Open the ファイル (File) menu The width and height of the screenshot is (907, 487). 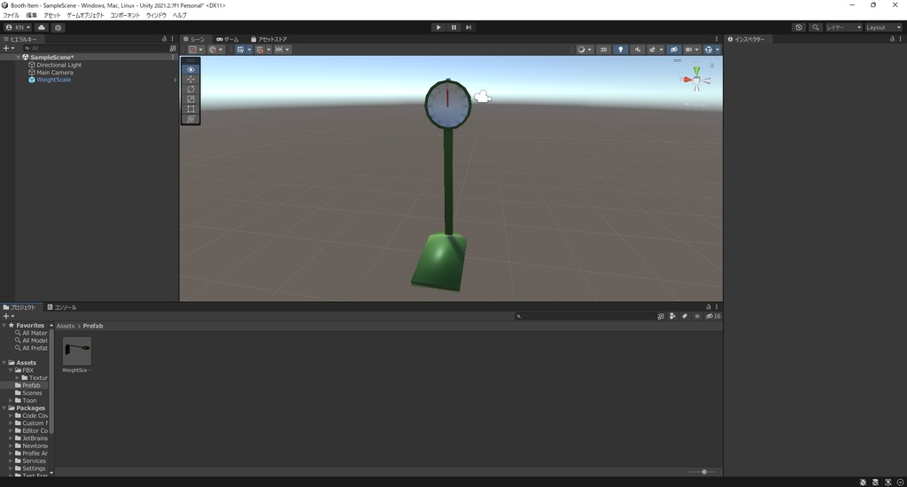tap(11, 16)
